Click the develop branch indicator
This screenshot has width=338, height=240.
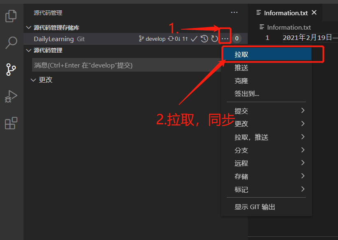click(x=152, y=39)
